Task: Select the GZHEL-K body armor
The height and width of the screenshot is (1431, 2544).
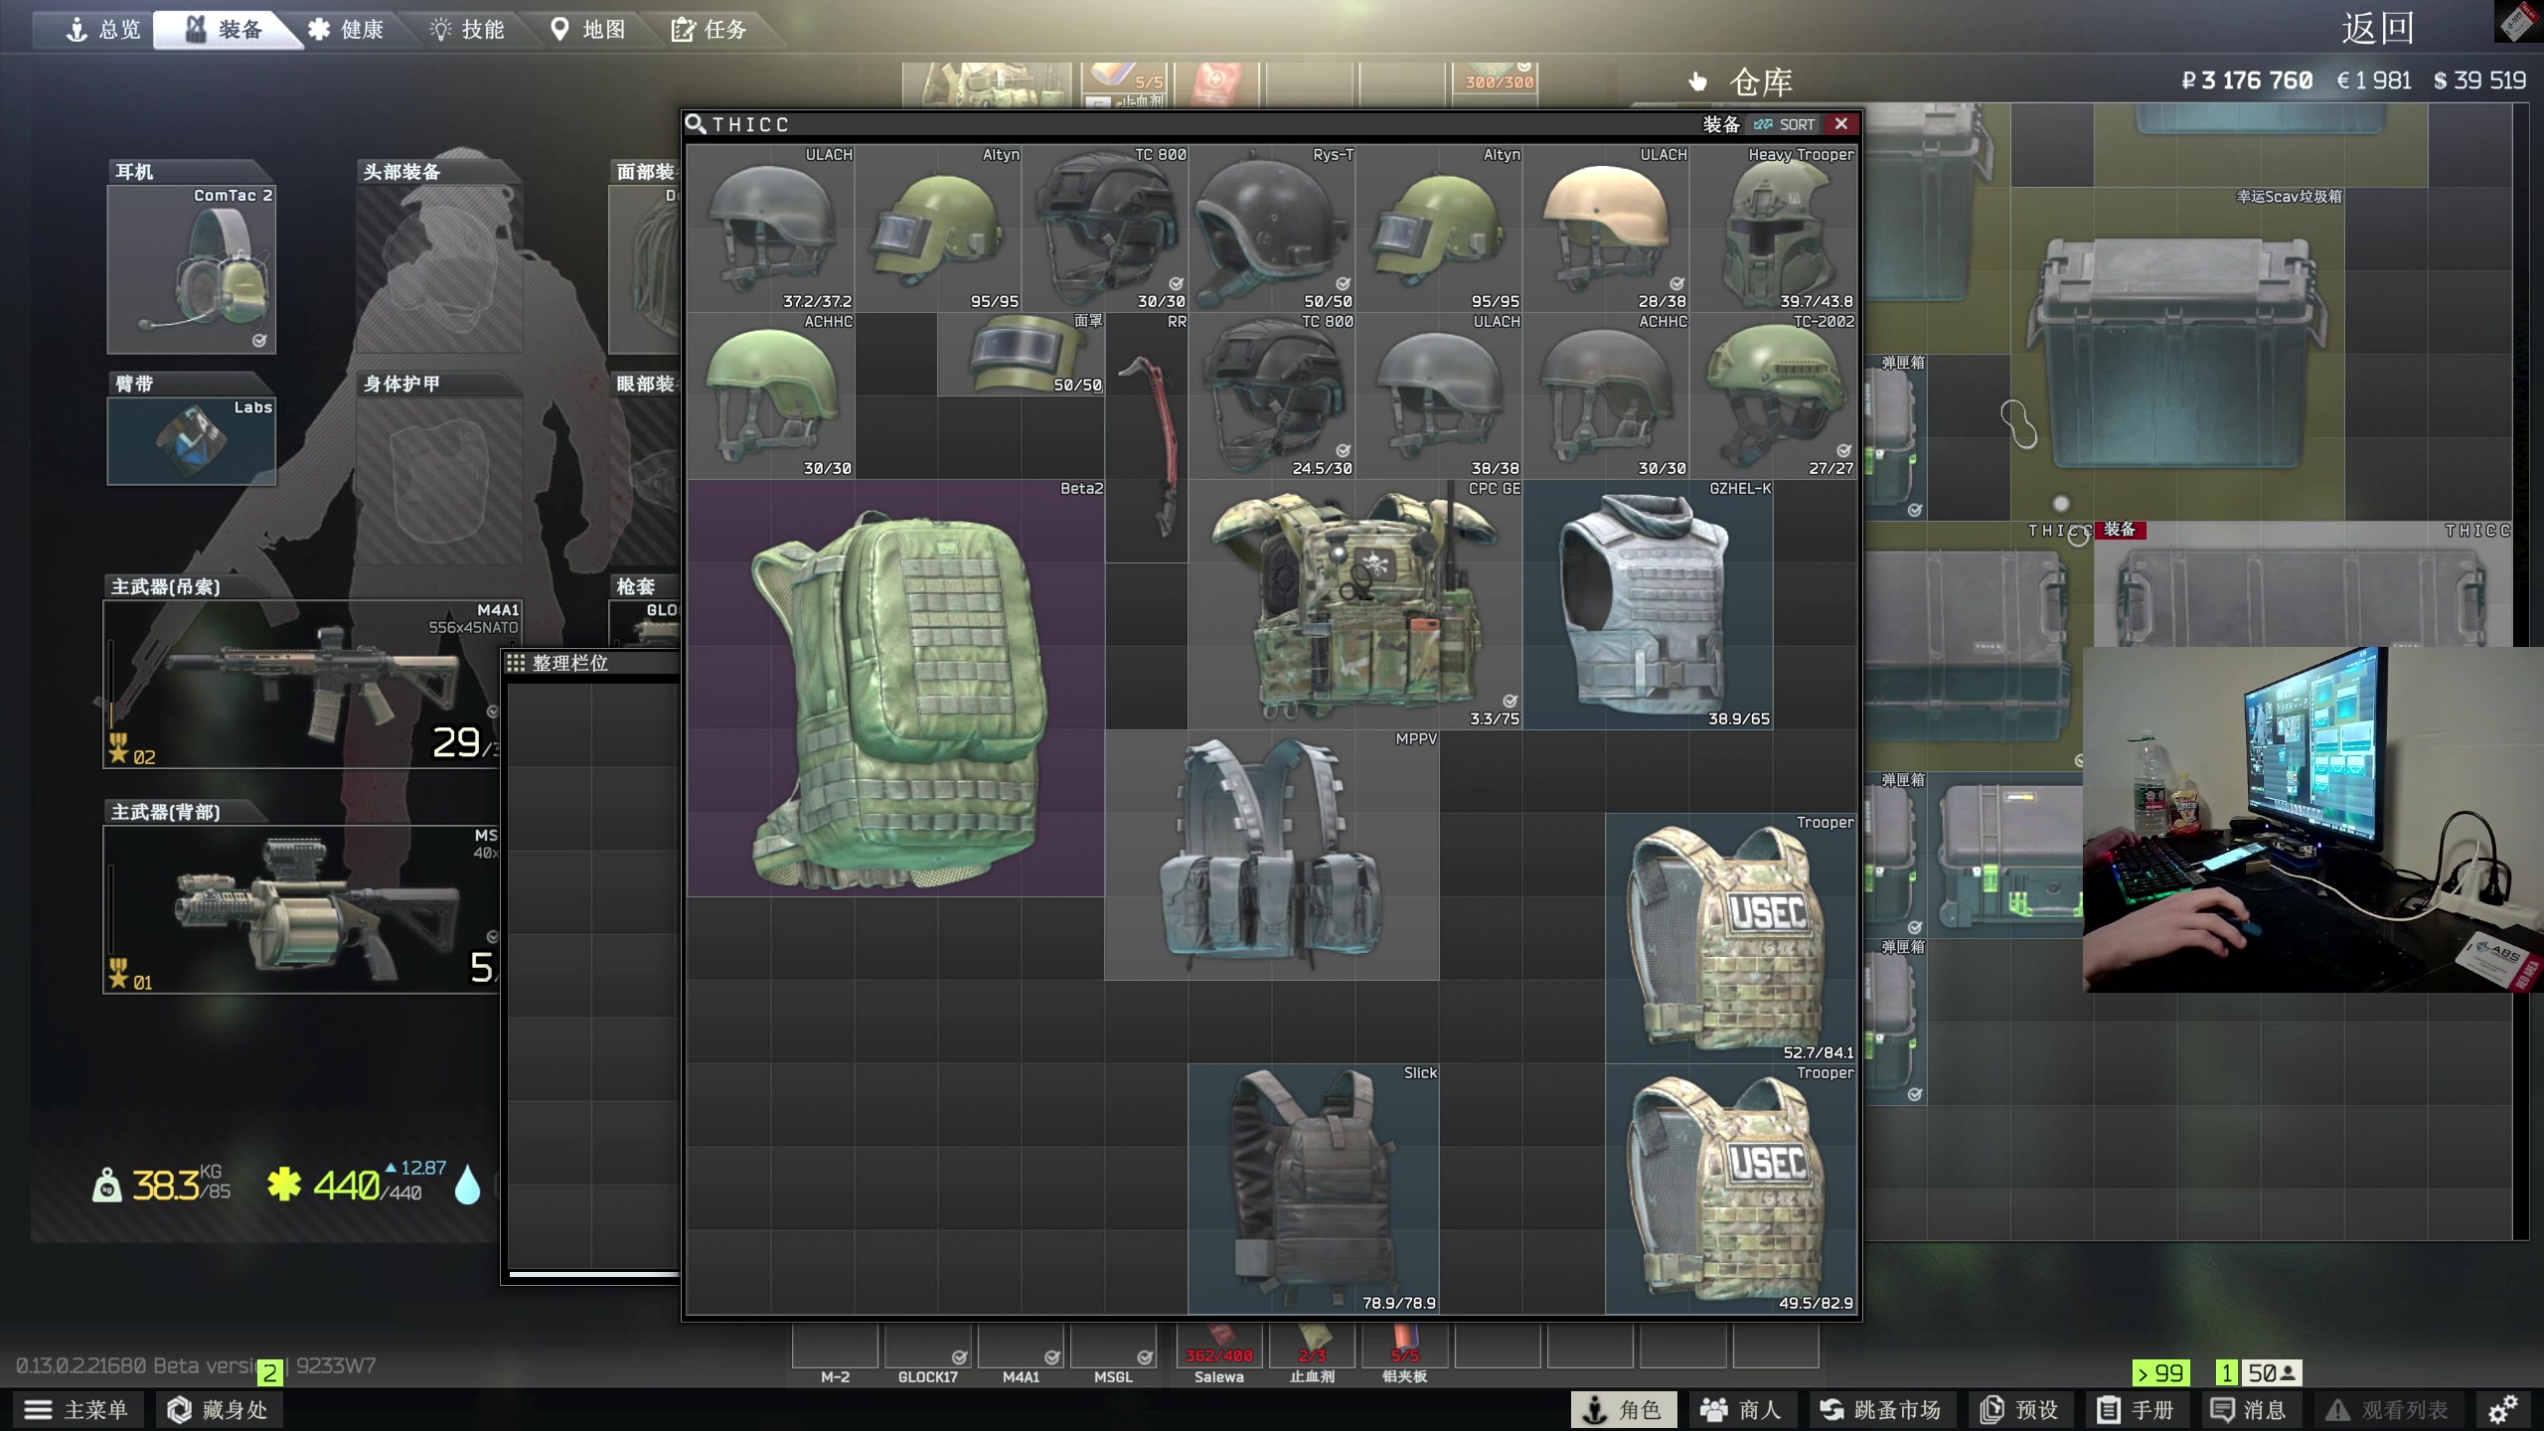Action: pos(1648,604)
